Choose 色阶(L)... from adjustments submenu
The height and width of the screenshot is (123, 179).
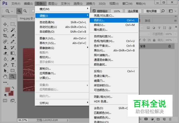(x=114, y=20)
